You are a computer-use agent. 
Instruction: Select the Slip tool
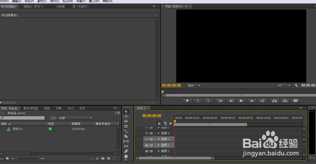click(x=126, y=141)
